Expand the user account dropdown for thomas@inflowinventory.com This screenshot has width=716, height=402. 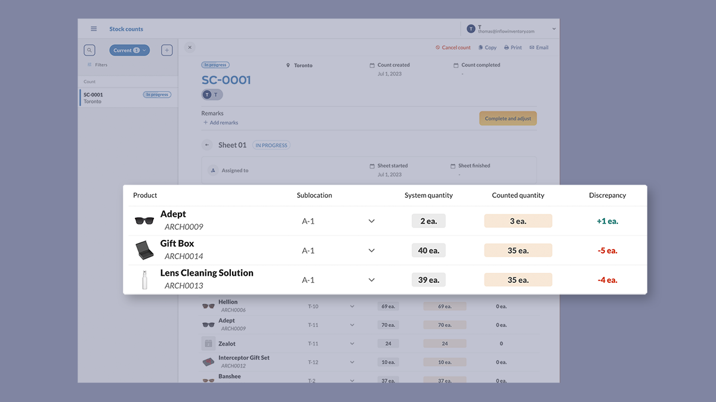click(x=553, y=29)
